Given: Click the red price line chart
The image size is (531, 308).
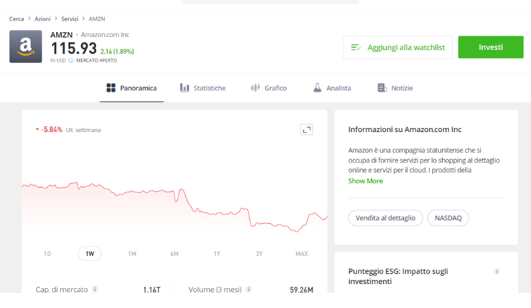Looking at the screenshot, I should [x=175, y=207].
